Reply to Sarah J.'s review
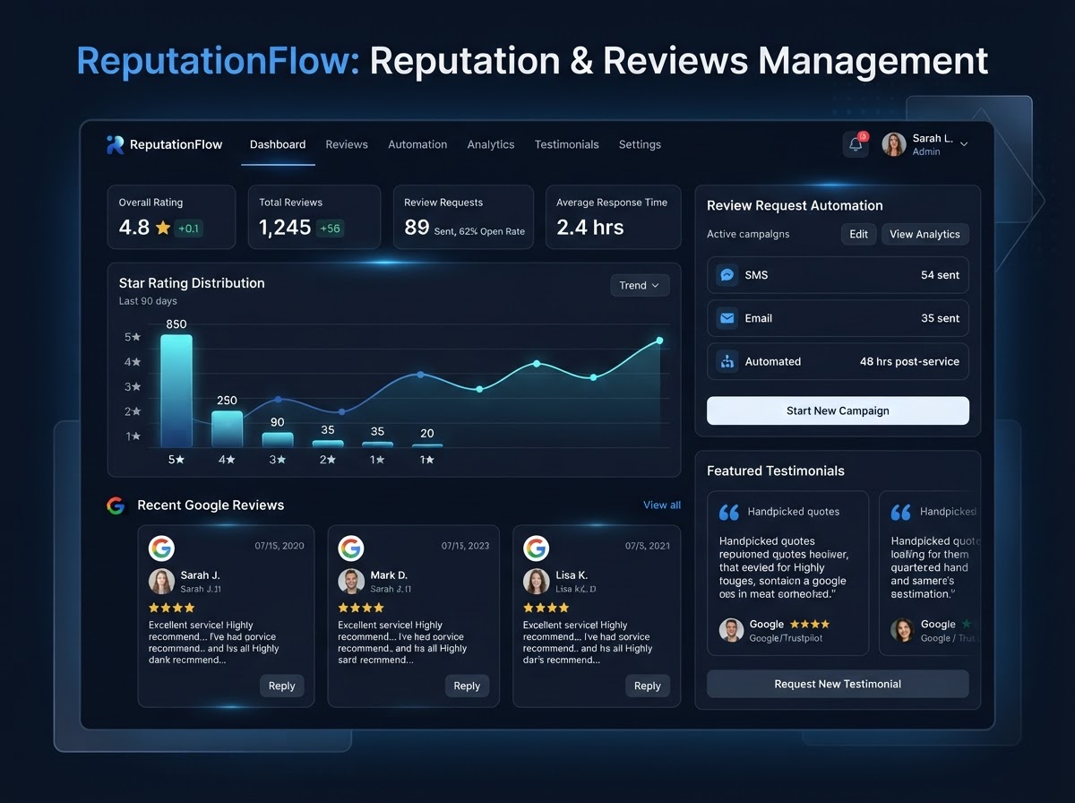This screenshot has width=1075, height=803. point(282,686)
